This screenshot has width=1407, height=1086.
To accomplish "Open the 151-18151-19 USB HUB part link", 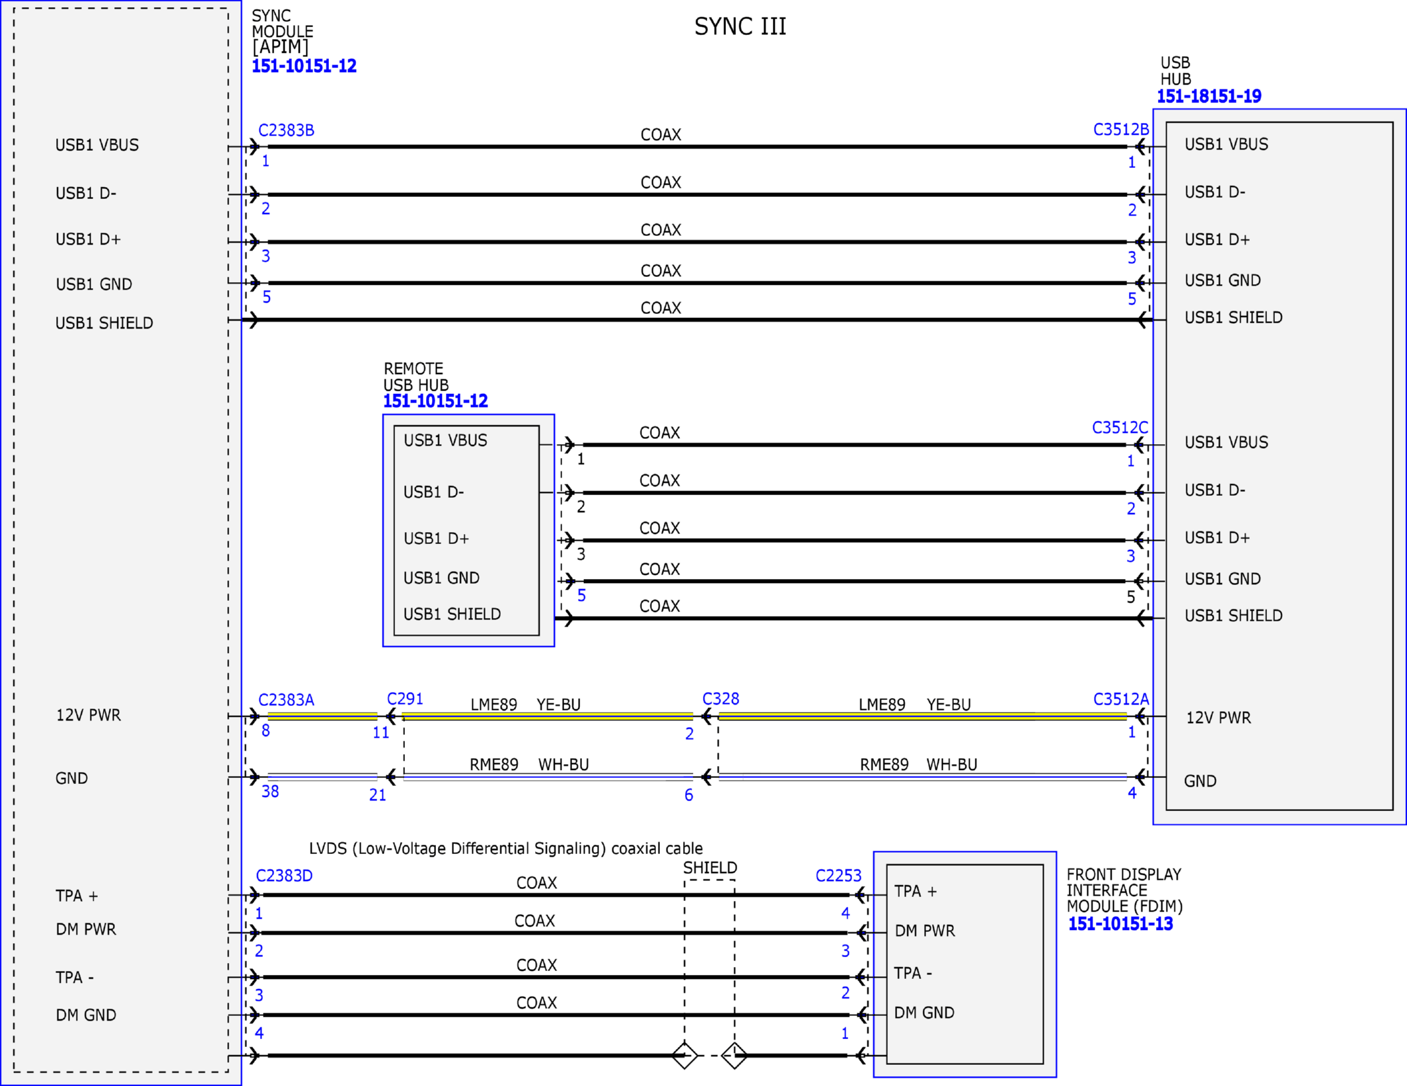I will (1209, 97).
